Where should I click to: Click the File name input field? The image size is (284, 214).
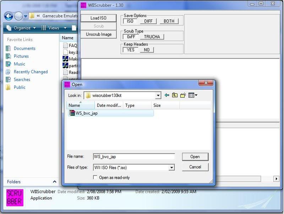tap(134, 157)
